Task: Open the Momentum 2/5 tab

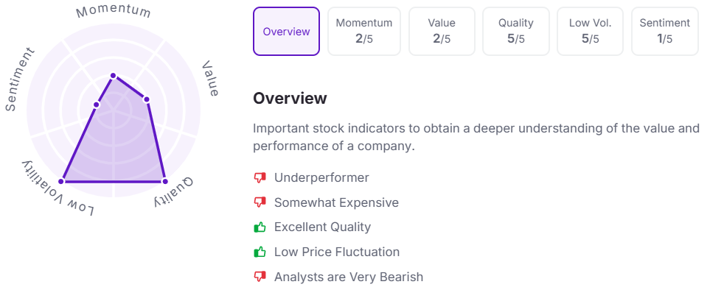Action: coord(364,31)
